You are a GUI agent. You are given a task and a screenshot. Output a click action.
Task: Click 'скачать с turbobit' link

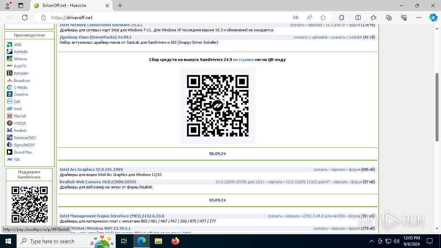(347, 37)
